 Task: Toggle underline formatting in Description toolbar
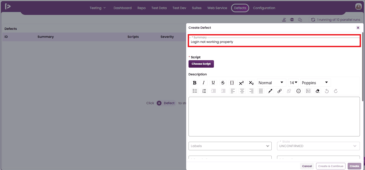click(x=213, y=83)
